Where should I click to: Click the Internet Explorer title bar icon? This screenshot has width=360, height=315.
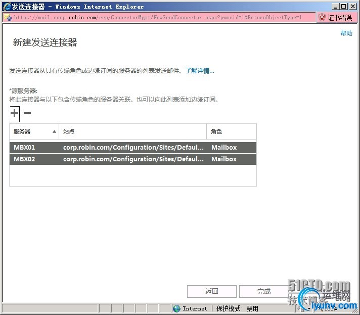[x=7, y=6]
